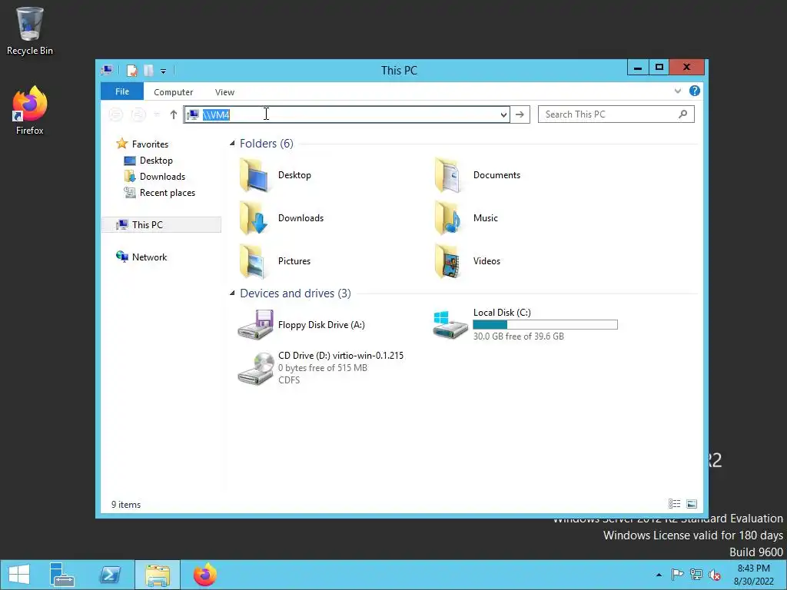Click New folder icon in quick access toolbar
Screen dimensions: 787x590
(148, 71)
